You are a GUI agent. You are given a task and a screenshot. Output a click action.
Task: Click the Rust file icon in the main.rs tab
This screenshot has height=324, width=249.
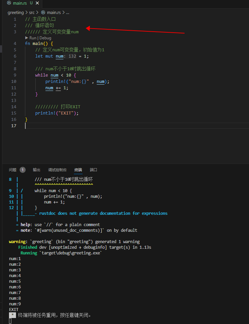(9, 3)
